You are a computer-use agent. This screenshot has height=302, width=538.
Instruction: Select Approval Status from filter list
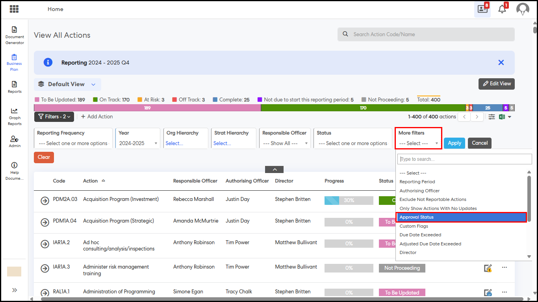[461, 217]
